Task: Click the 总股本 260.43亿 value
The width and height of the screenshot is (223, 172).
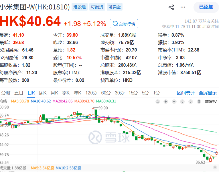Action: [x=127, y=65]
